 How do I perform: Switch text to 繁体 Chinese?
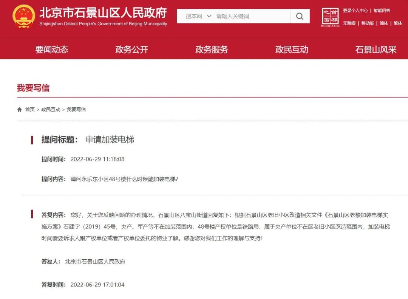[x=398, y=23]
